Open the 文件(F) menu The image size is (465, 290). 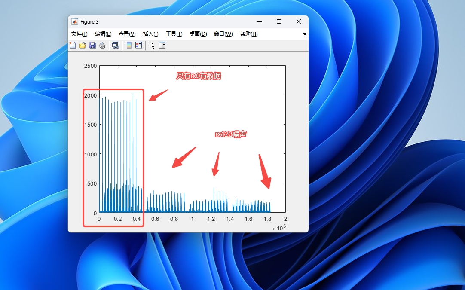(79, 34)
